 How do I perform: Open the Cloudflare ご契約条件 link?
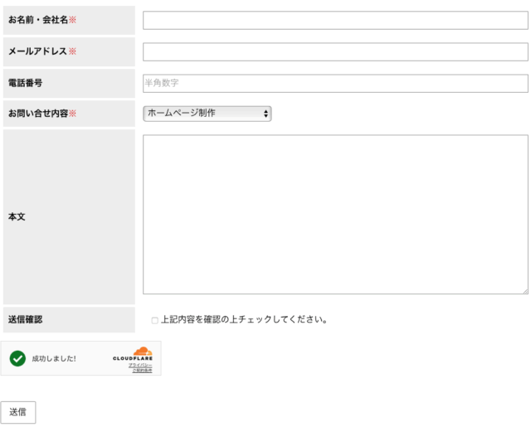pos(141,370)
